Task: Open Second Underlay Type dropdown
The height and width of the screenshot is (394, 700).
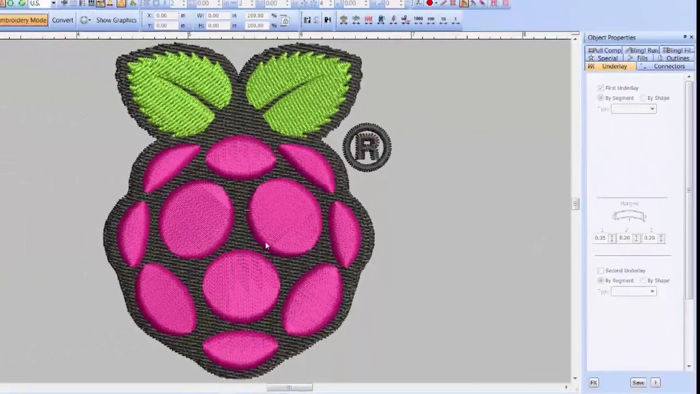Action: pyautogui.click(x=633, y=292)
